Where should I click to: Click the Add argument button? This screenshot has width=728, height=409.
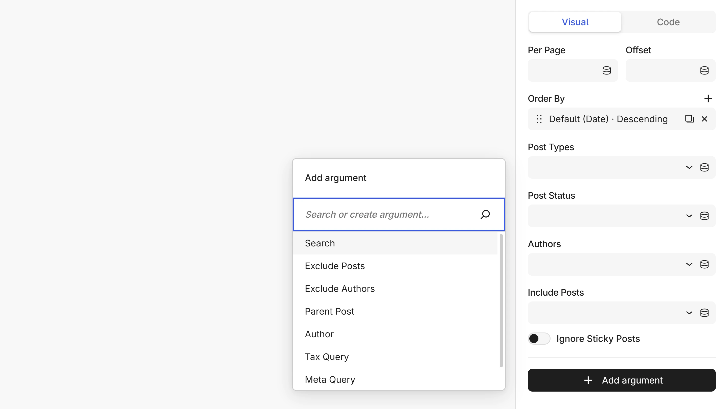pyautogui.click(x=622, y=380)
